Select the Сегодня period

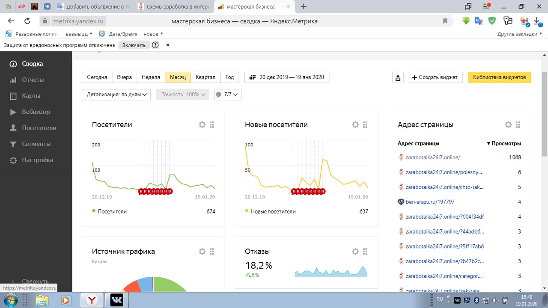(97, 77)
